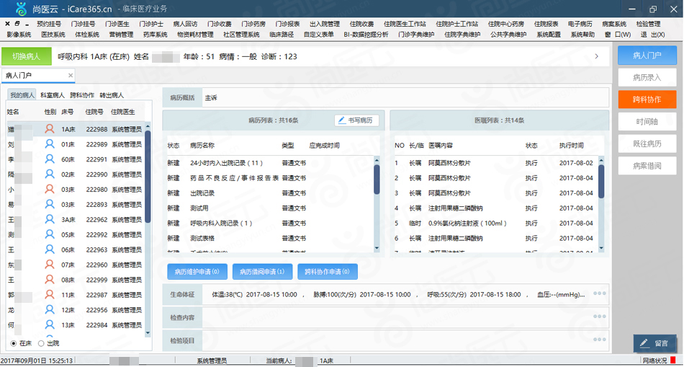Click the patient list vertical scrollbar thumb

[148, 174]
